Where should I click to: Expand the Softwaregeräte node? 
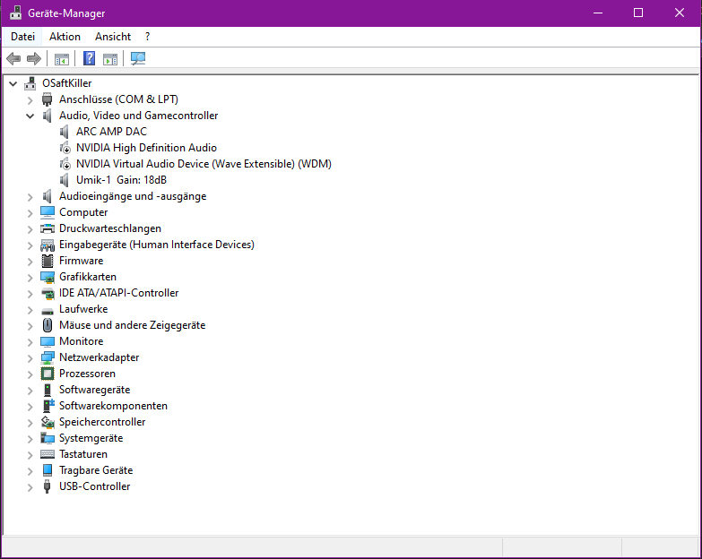[30, 390]
